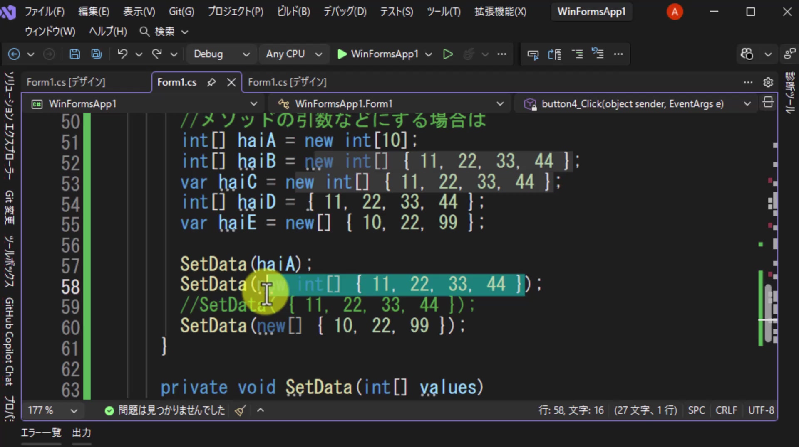Expand the WinFormsApp1 project dropdown

tap(144, 104)
